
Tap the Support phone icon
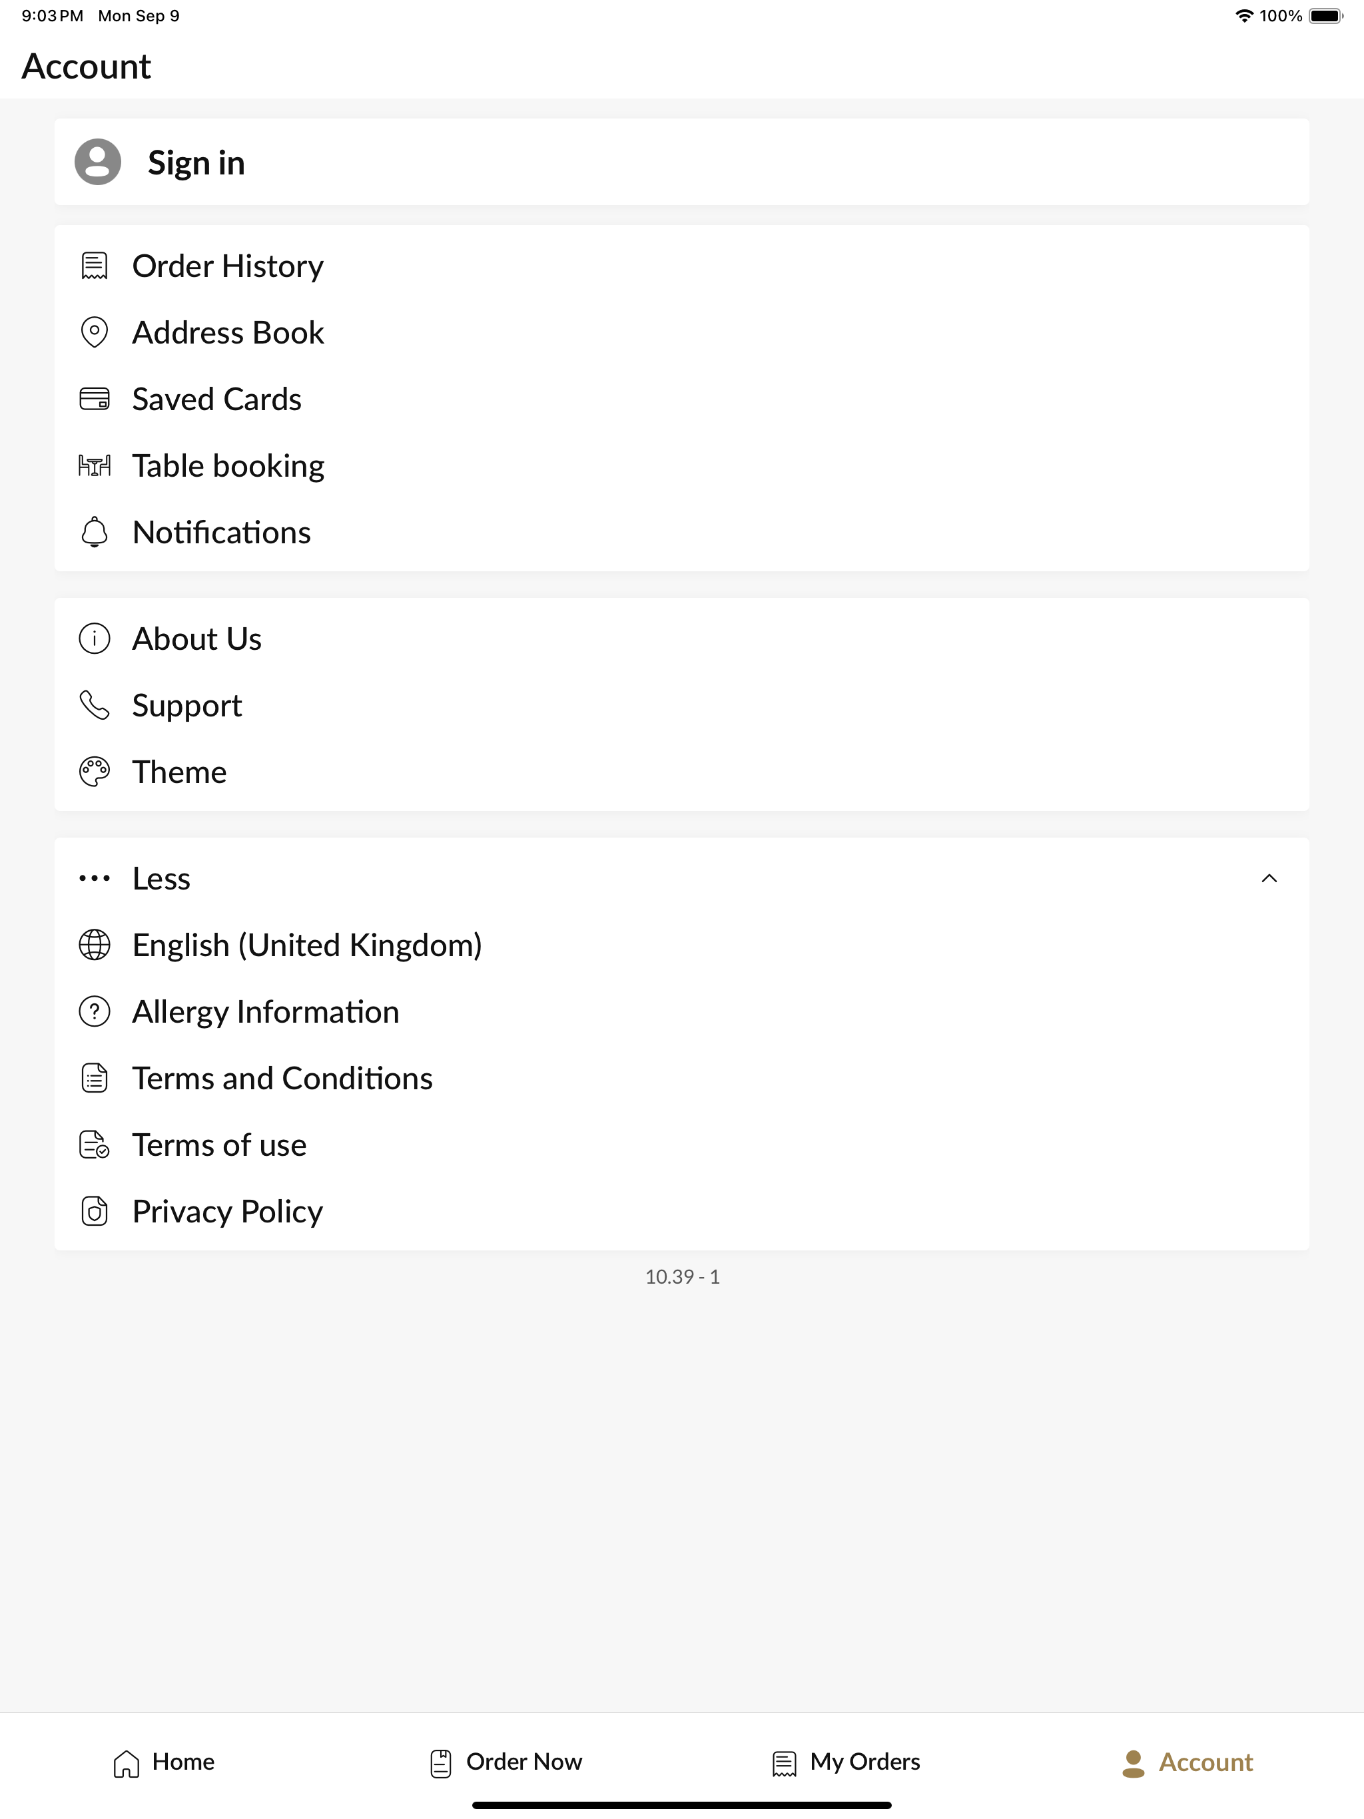95,706
